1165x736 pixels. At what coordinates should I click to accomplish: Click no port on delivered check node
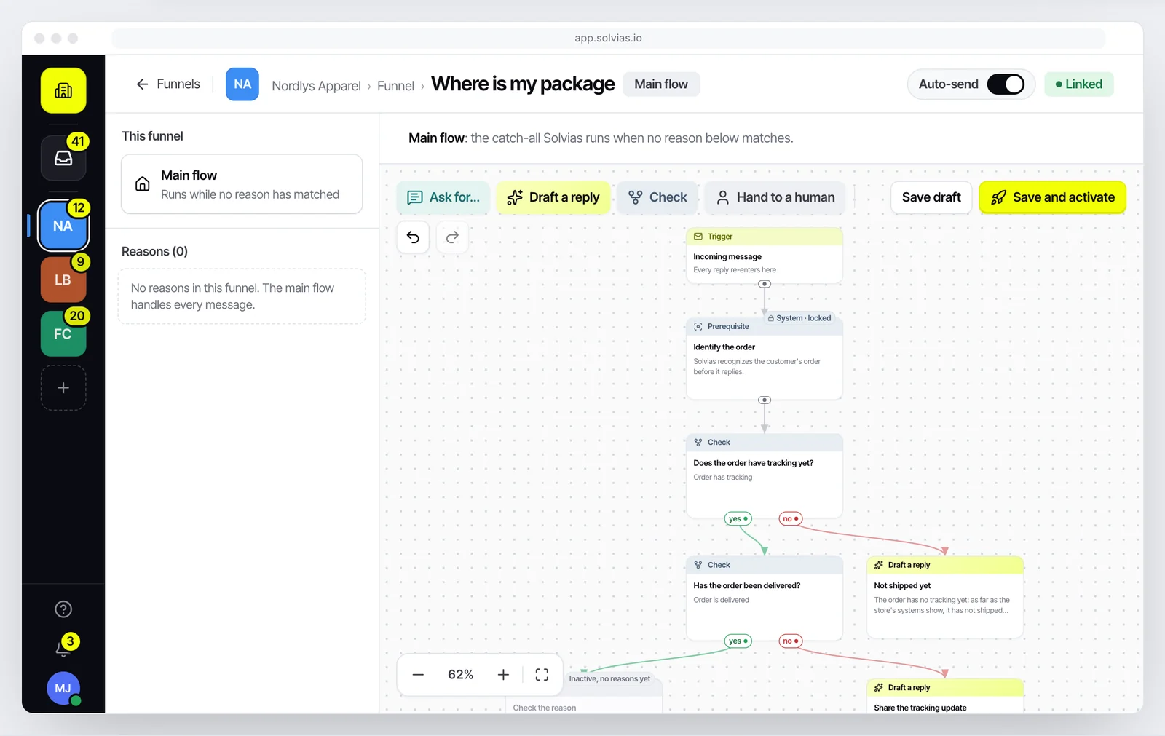(x=791, y=641)
